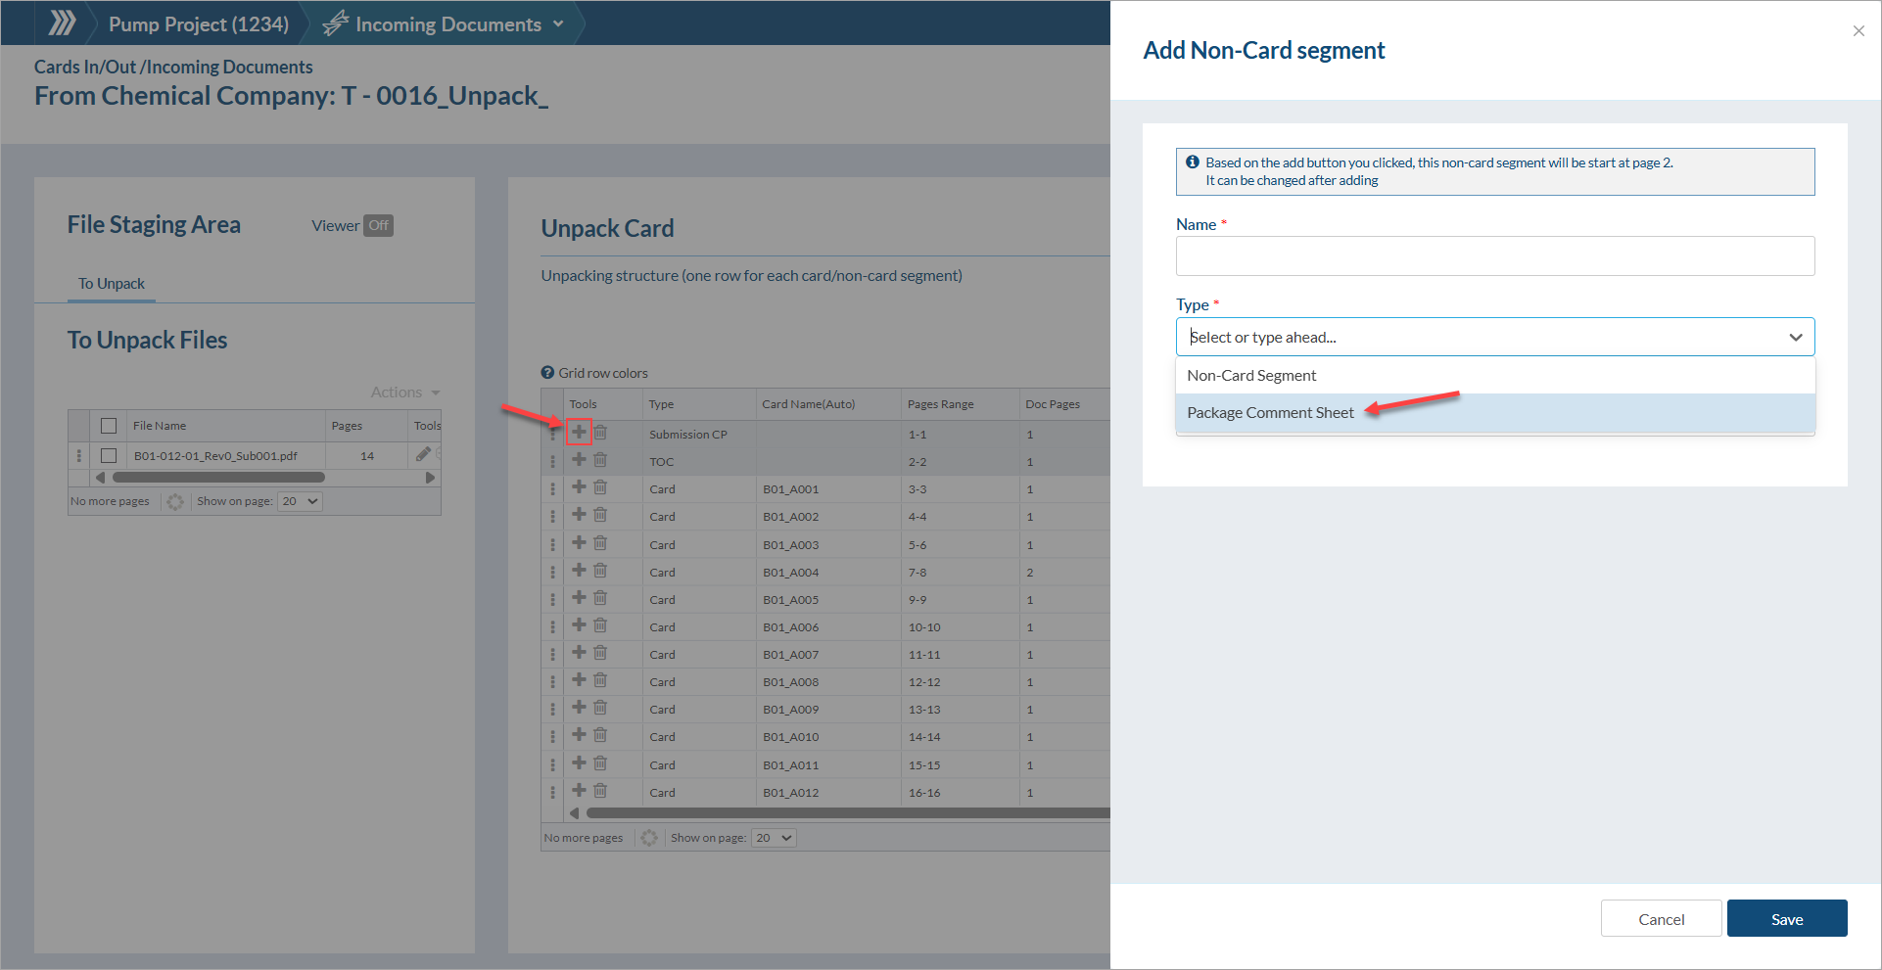1882x970 pixels.
Task: Click the drag handle of B01_A012 row
Action: pyautogui.click(x=553, y=791)
